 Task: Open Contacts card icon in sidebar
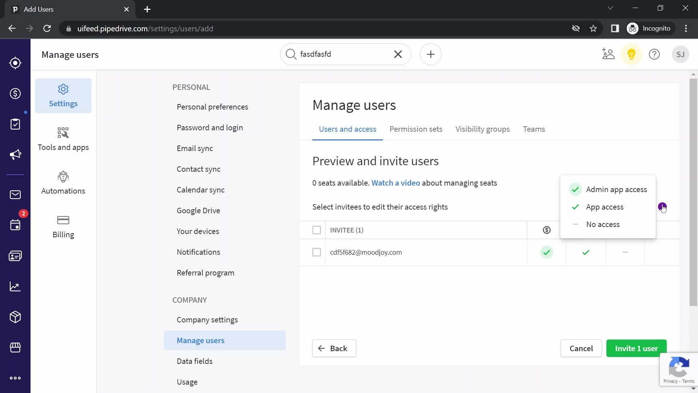coord(15,256)
